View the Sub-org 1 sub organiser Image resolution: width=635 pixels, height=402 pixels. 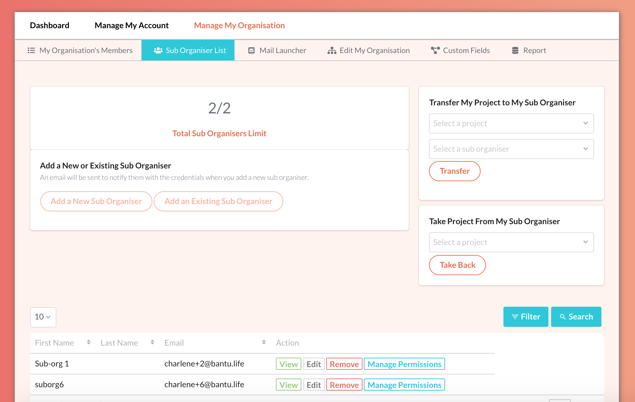coord(289,364)
